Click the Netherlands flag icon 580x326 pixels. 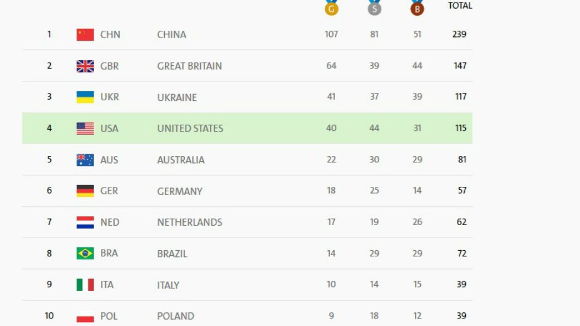(x=85, y=222)
